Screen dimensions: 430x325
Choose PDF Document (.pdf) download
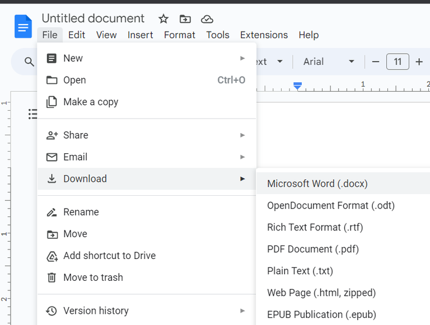(313, 249)
